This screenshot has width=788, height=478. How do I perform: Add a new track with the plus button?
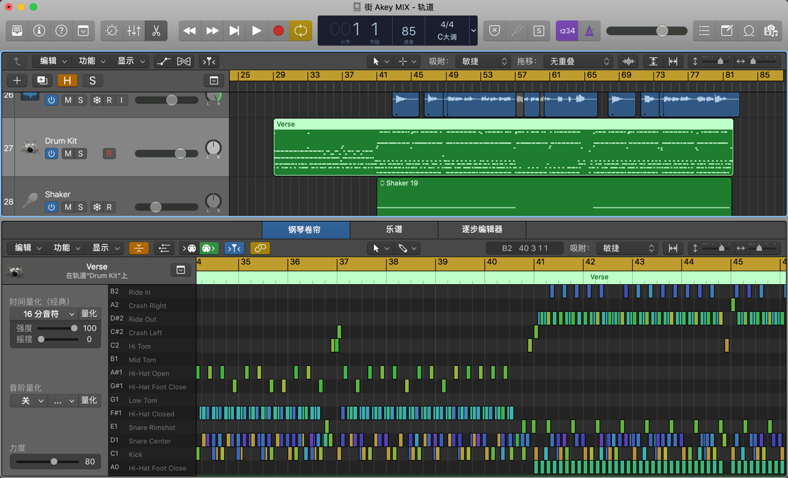coord(17,80)
